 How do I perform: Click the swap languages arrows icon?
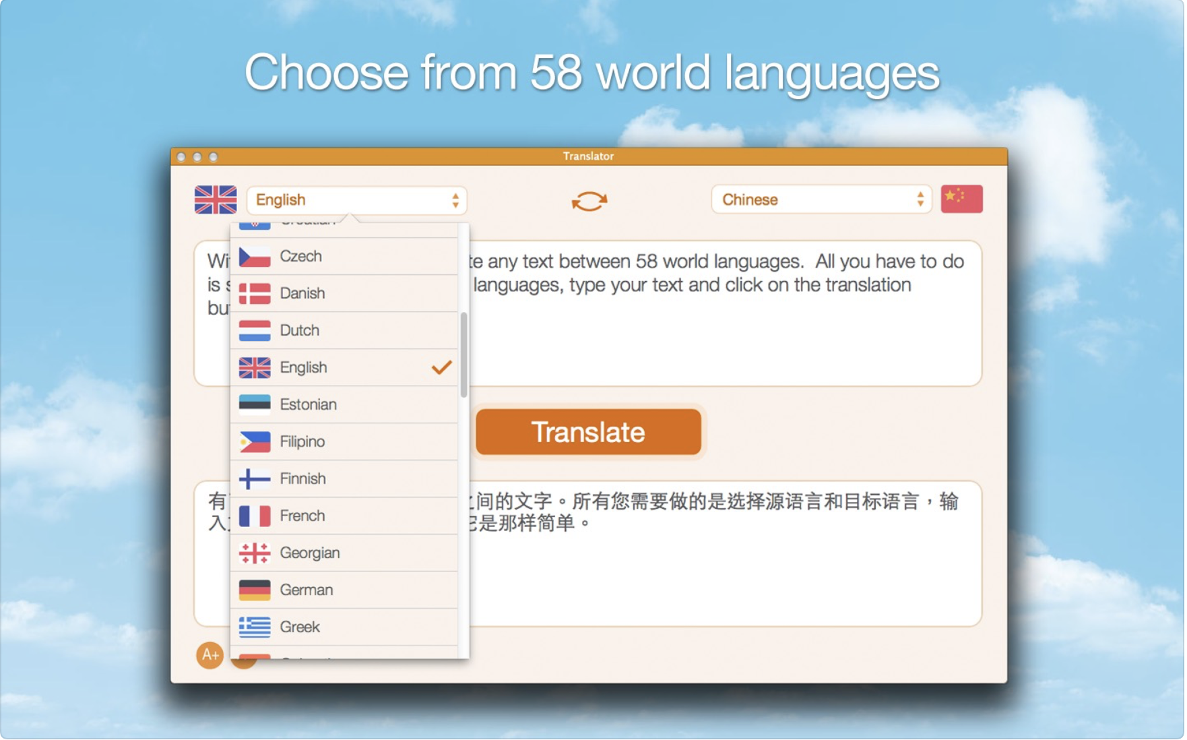(589, 201)
